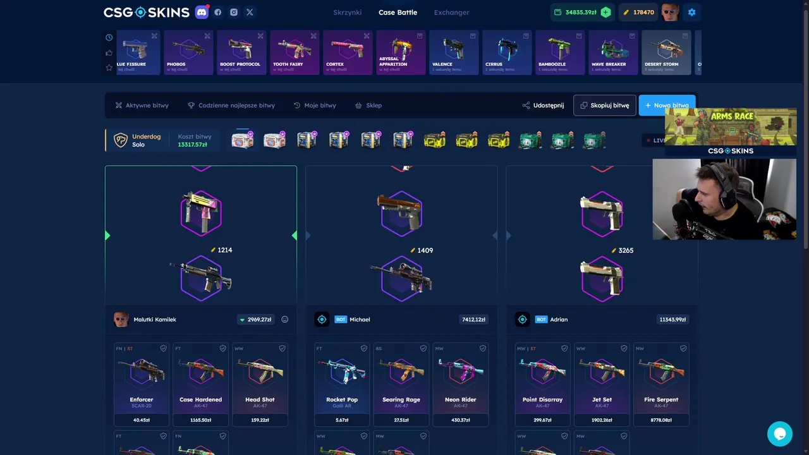Click Adrian's total 11343.99zł

[672, 320]
